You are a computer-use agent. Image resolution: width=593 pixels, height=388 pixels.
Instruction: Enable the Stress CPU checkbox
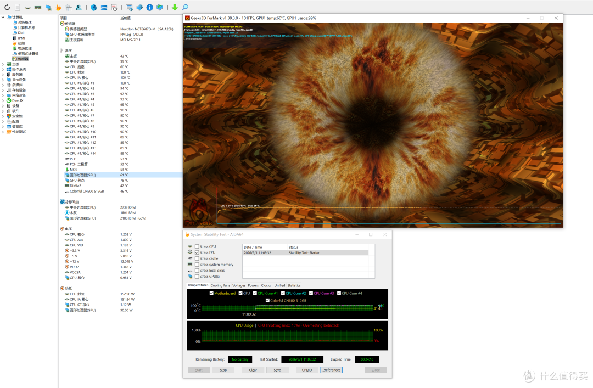[197, 246]
